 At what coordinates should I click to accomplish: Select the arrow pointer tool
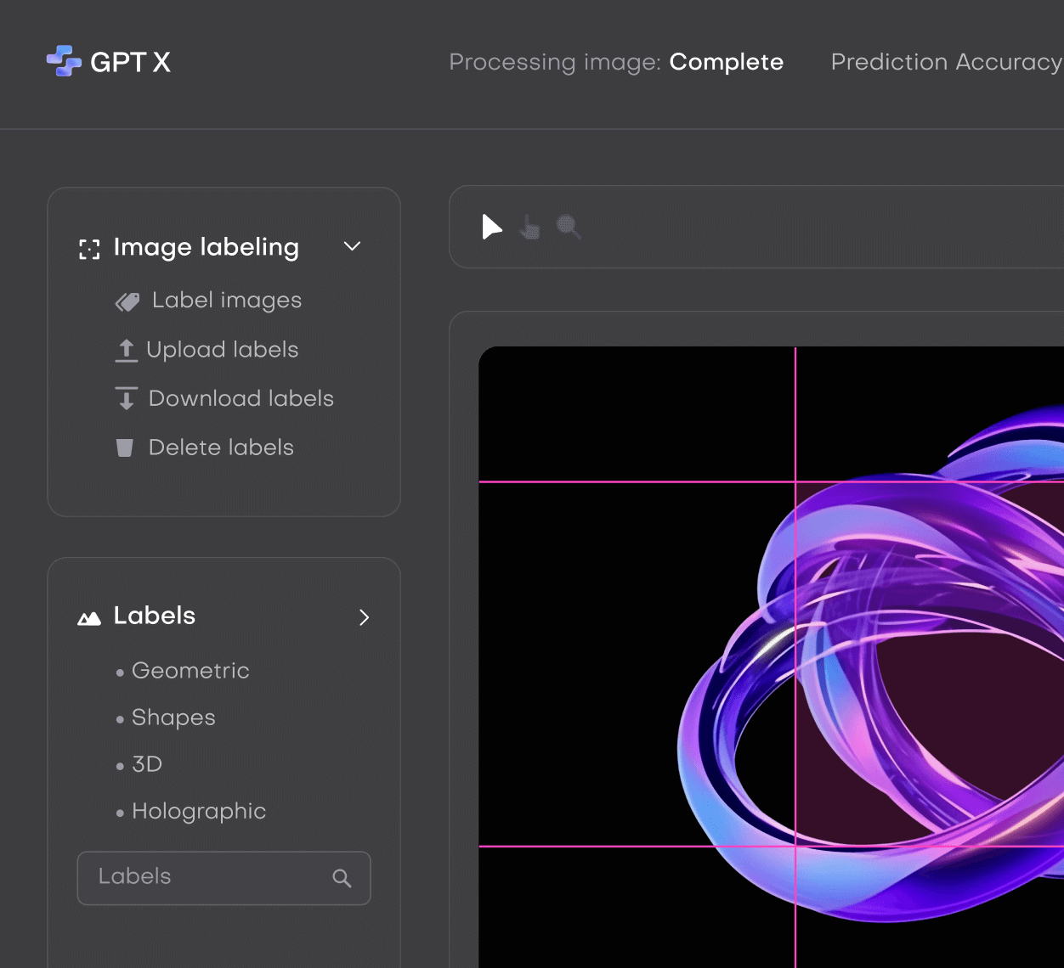tap(491, 227)
